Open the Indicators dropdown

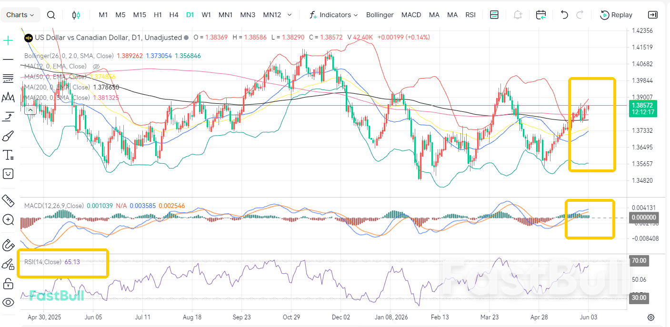(334, 15)
